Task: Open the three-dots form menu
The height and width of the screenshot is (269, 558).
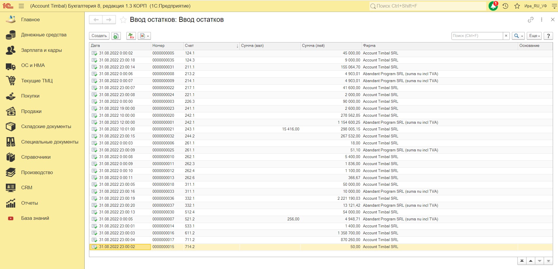Action: tap(542, 20)
